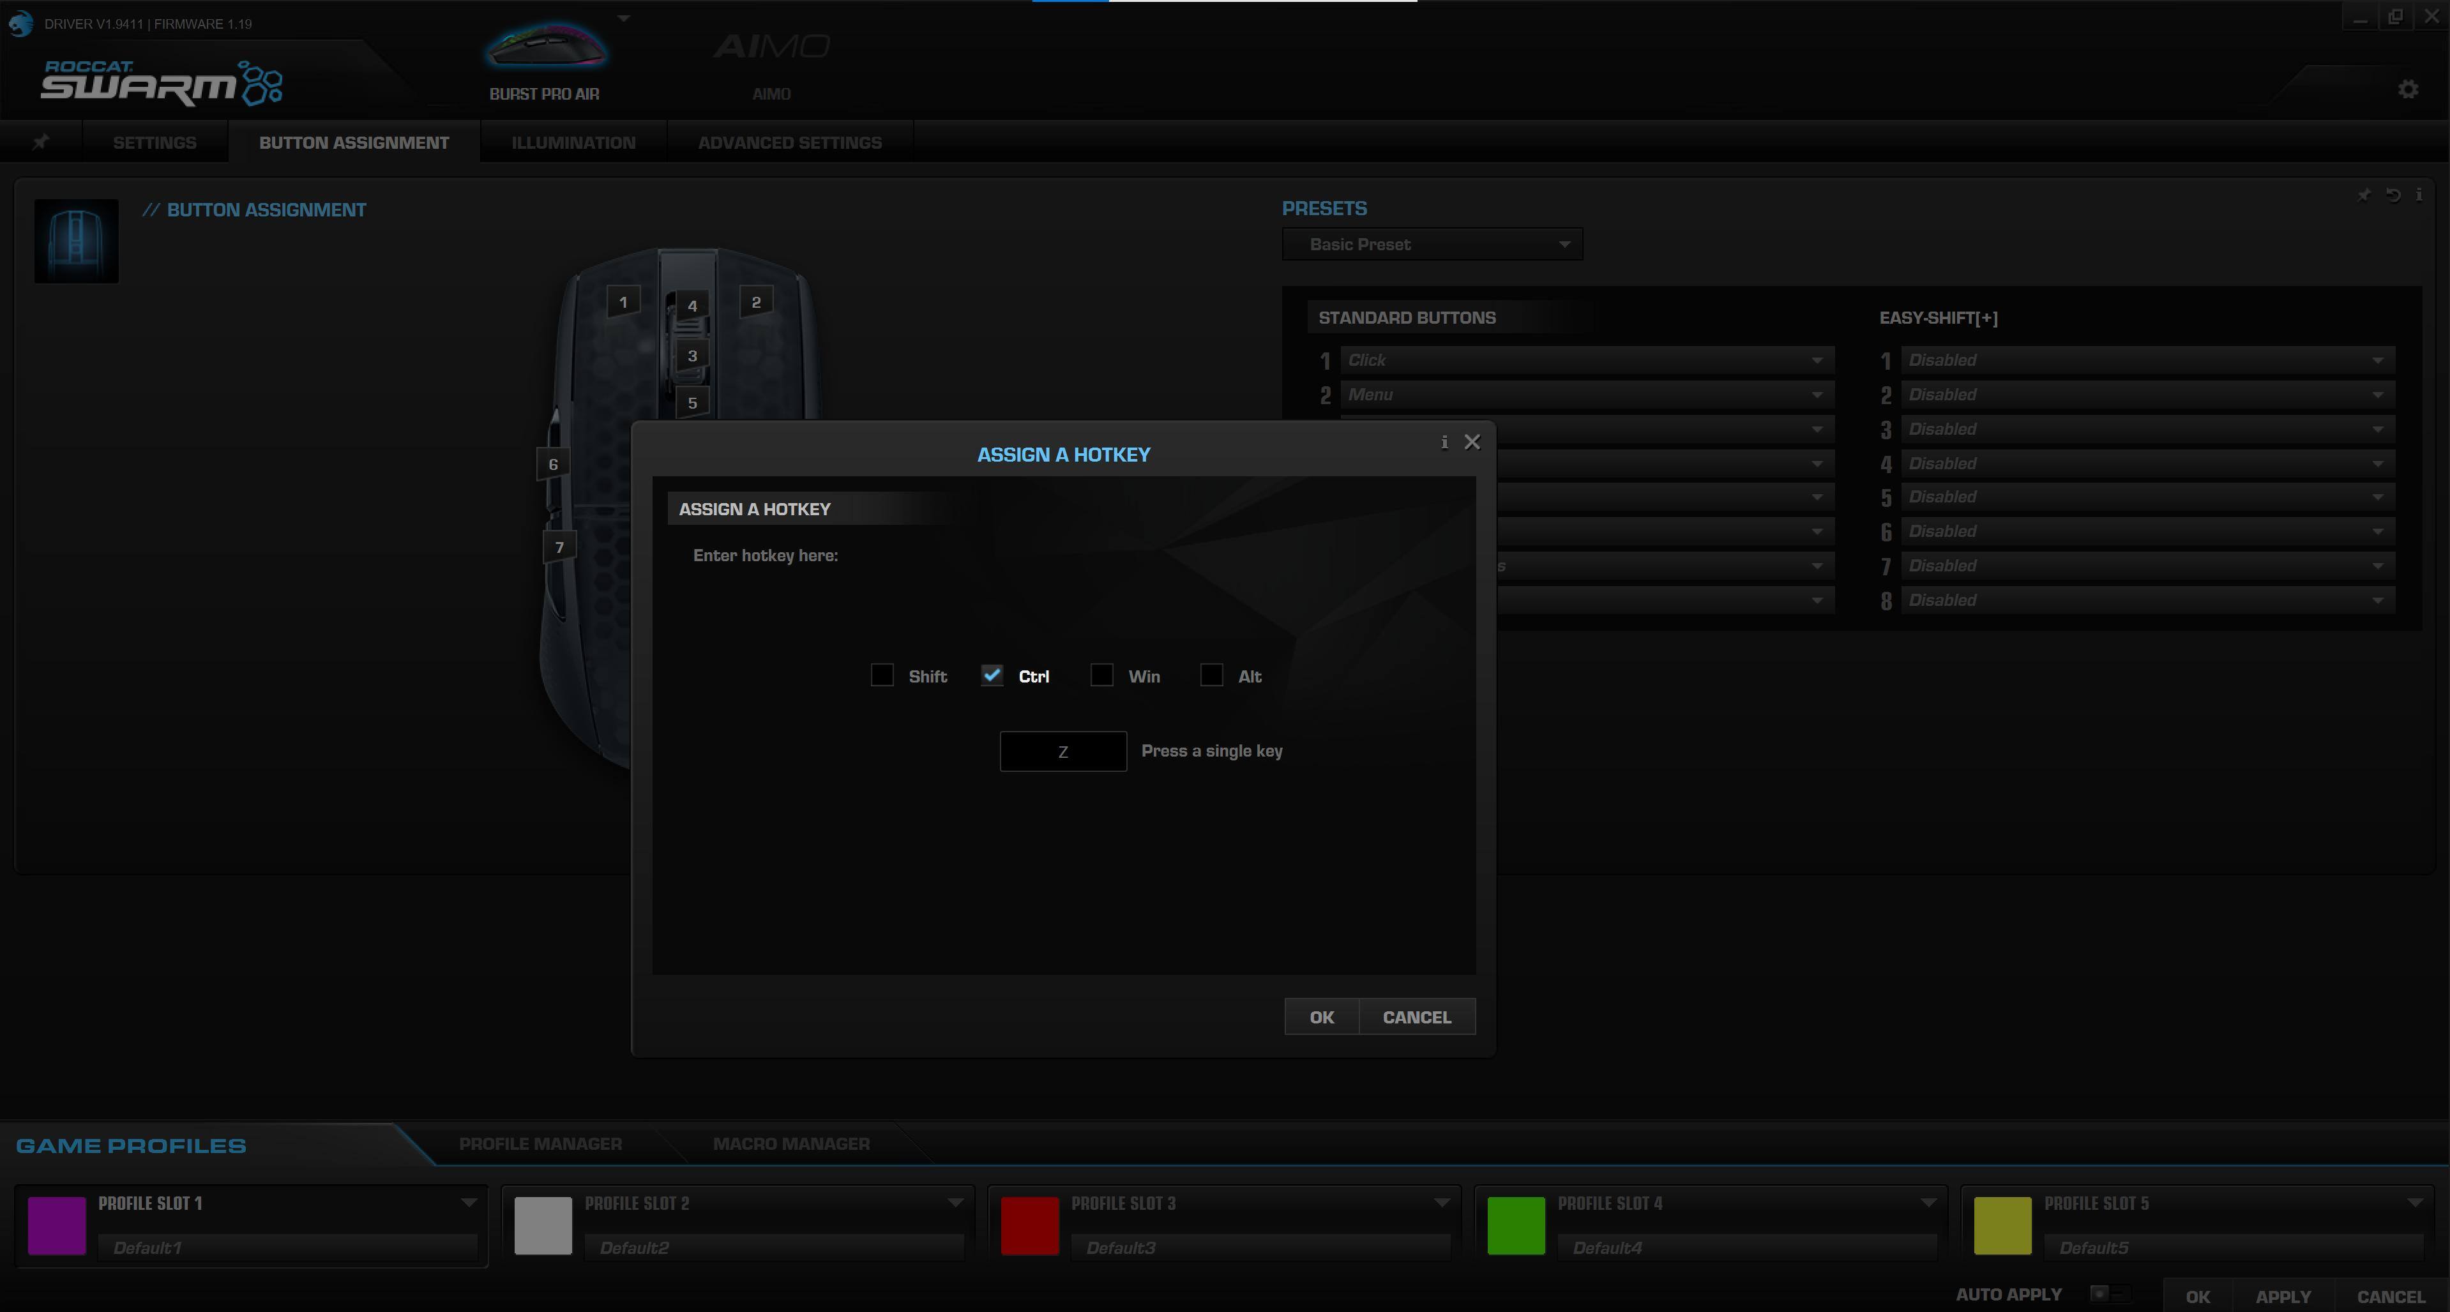This screenshot has height=1312, width=2450.
Task: Confirm hotkey with dialog OK button
Action: [x=1321, y=1017]
